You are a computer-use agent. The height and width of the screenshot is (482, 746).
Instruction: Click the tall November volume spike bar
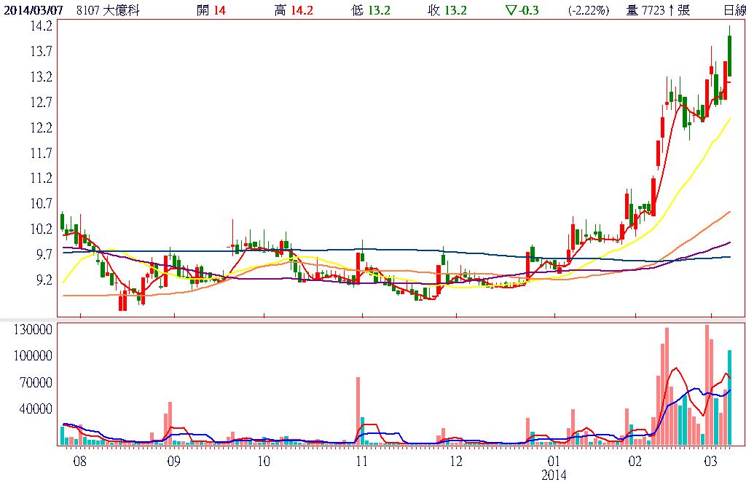358,410
